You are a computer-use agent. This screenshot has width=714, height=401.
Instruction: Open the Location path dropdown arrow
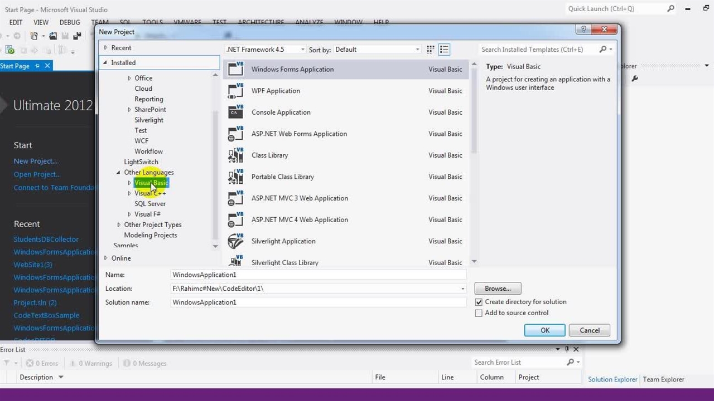(x=462, y=288)
